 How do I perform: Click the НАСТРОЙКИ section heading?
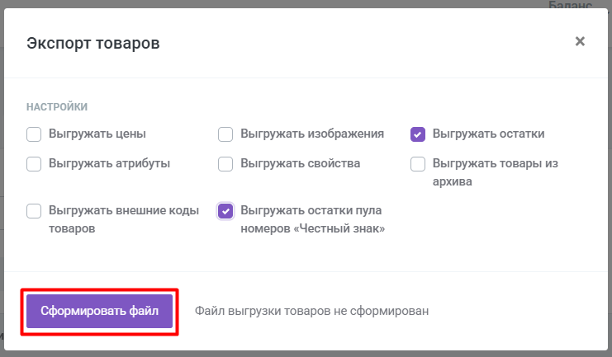tap(57, 107)
